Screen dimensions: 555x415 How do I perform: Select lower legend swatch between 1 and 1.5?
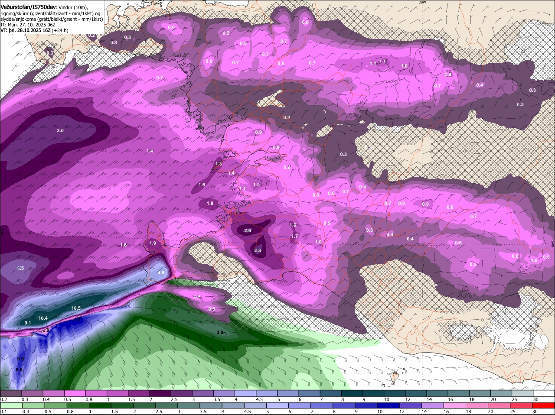pyautogui.click(x=99, y=405)
